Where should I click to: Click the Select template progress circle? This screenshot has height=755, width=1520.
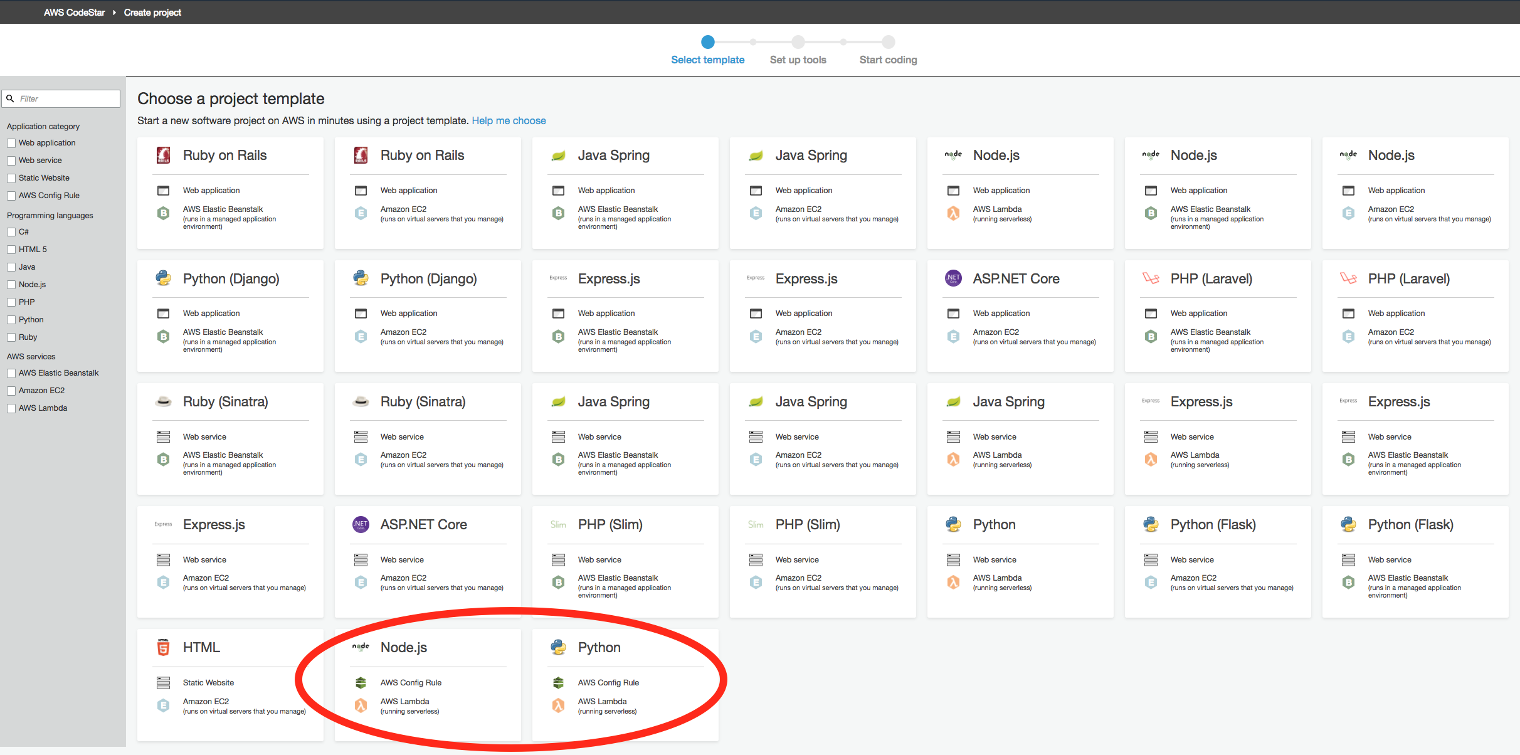708,42
